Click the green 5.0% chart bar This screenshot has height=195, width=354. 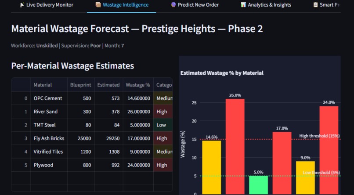pyautogui.click(x=259, y=185)
